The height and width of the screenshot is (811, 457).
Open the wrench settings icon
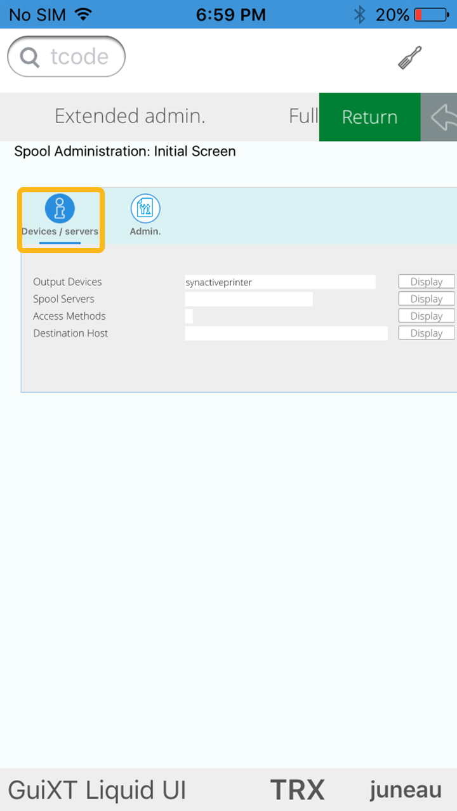click(x=409, y=58)
